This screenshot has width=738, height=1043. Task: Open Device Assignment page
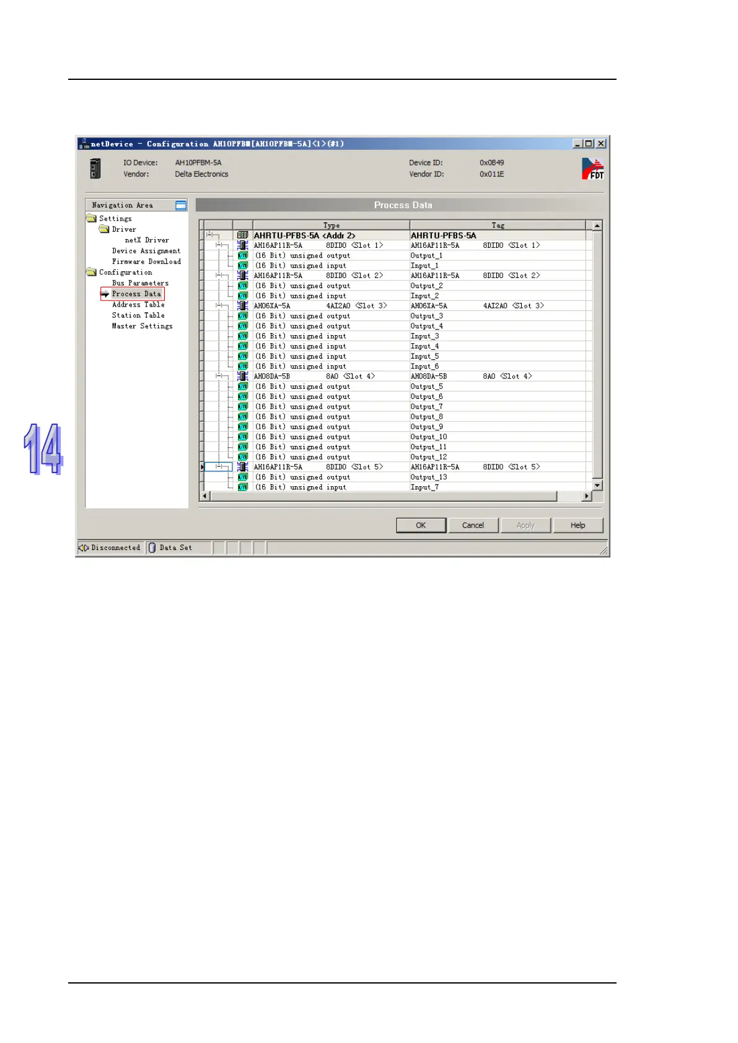point(146,251)
